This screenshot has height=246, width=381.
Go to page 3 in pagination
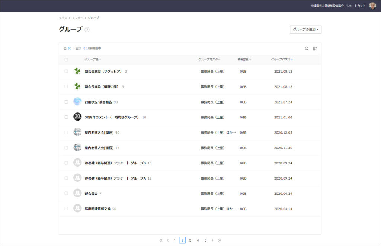click(x=190, y=240)
